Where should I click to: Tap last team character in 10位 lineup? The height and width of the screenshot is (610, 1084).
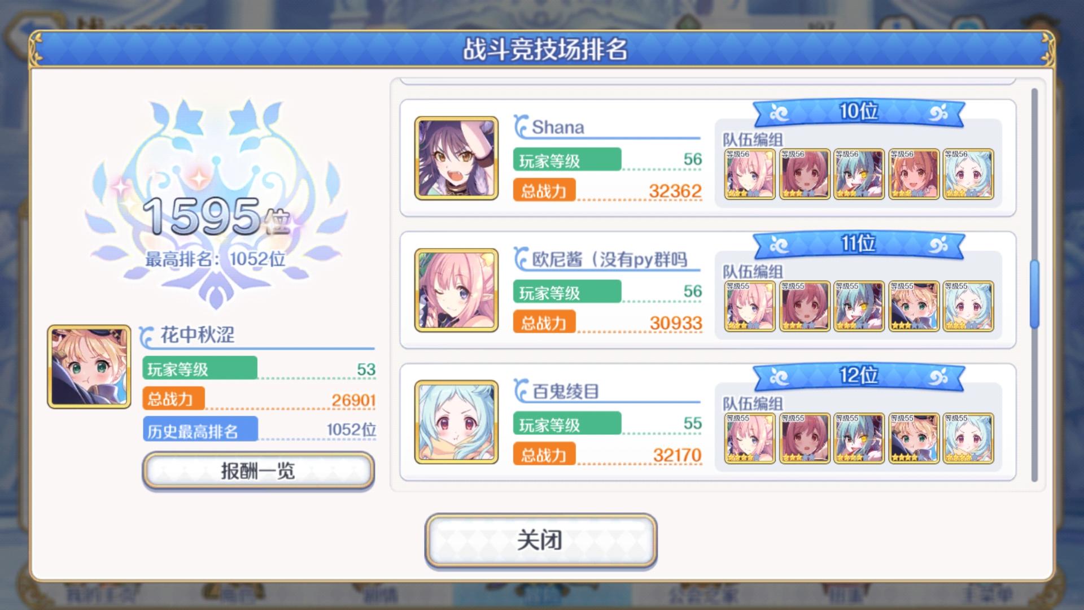[968, 174]
